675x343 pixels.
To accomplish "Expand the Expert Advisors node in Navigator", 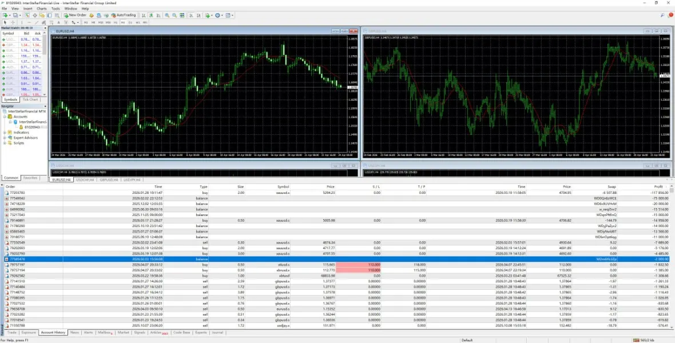I will pyautogui.click(x=5, y=138).
